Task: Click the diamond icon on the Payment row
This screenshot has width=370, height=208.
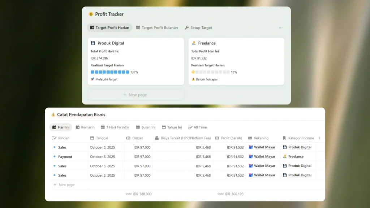Action: pos(55,157)
